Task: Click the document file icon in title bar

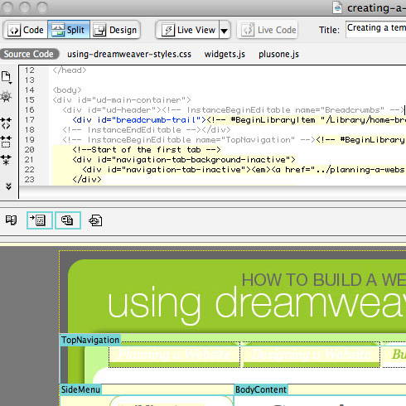Action: 337,7
